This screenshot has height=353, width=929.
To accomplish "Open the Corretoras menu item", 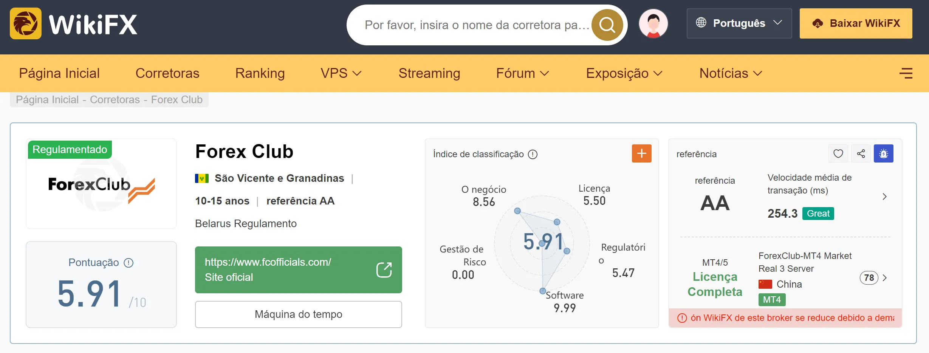I will (167, 73).
